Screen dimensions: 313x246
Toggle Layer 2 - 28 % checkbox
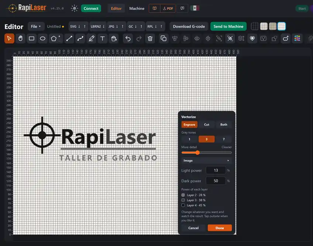(183, 195)
